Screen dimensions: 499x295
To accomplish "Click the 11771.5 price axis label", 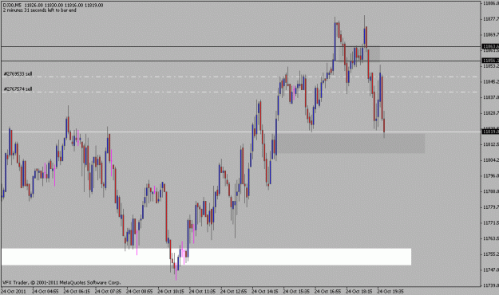I will (x=491, y=222).
